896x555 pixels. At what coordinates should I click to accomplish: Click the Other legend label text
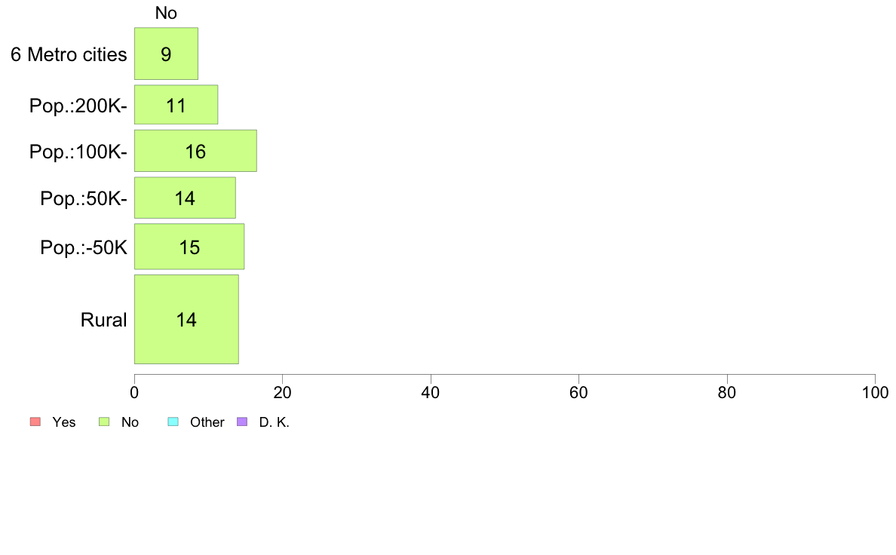[207, 422]
